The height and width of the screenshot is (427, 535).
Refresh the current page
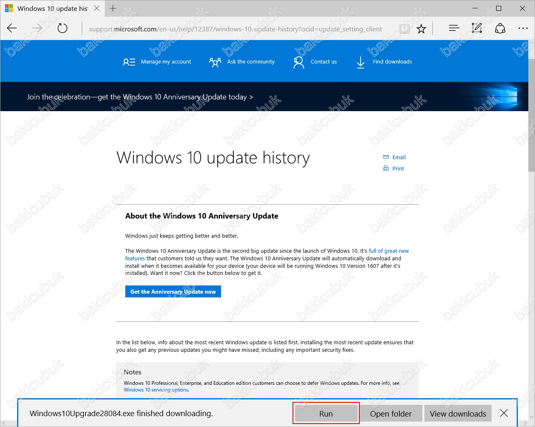[62, 28]
